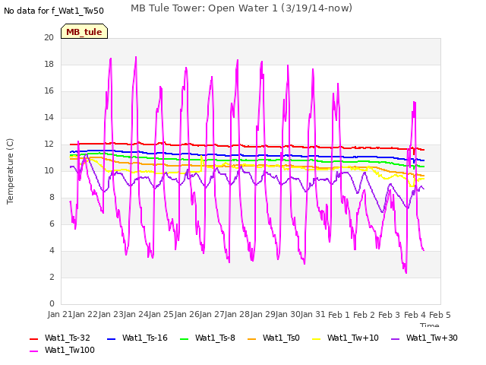Viewport: 486px width, 365px height.
Task: Select the Wat1_Ts-16 legend label
Action: point(145,338)
